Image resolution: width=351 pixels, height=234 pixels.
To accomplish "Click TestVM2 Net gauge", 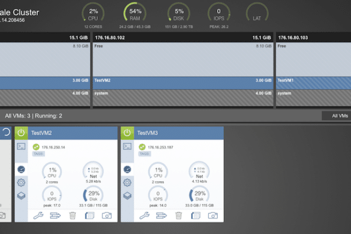I will coord(94,170).
